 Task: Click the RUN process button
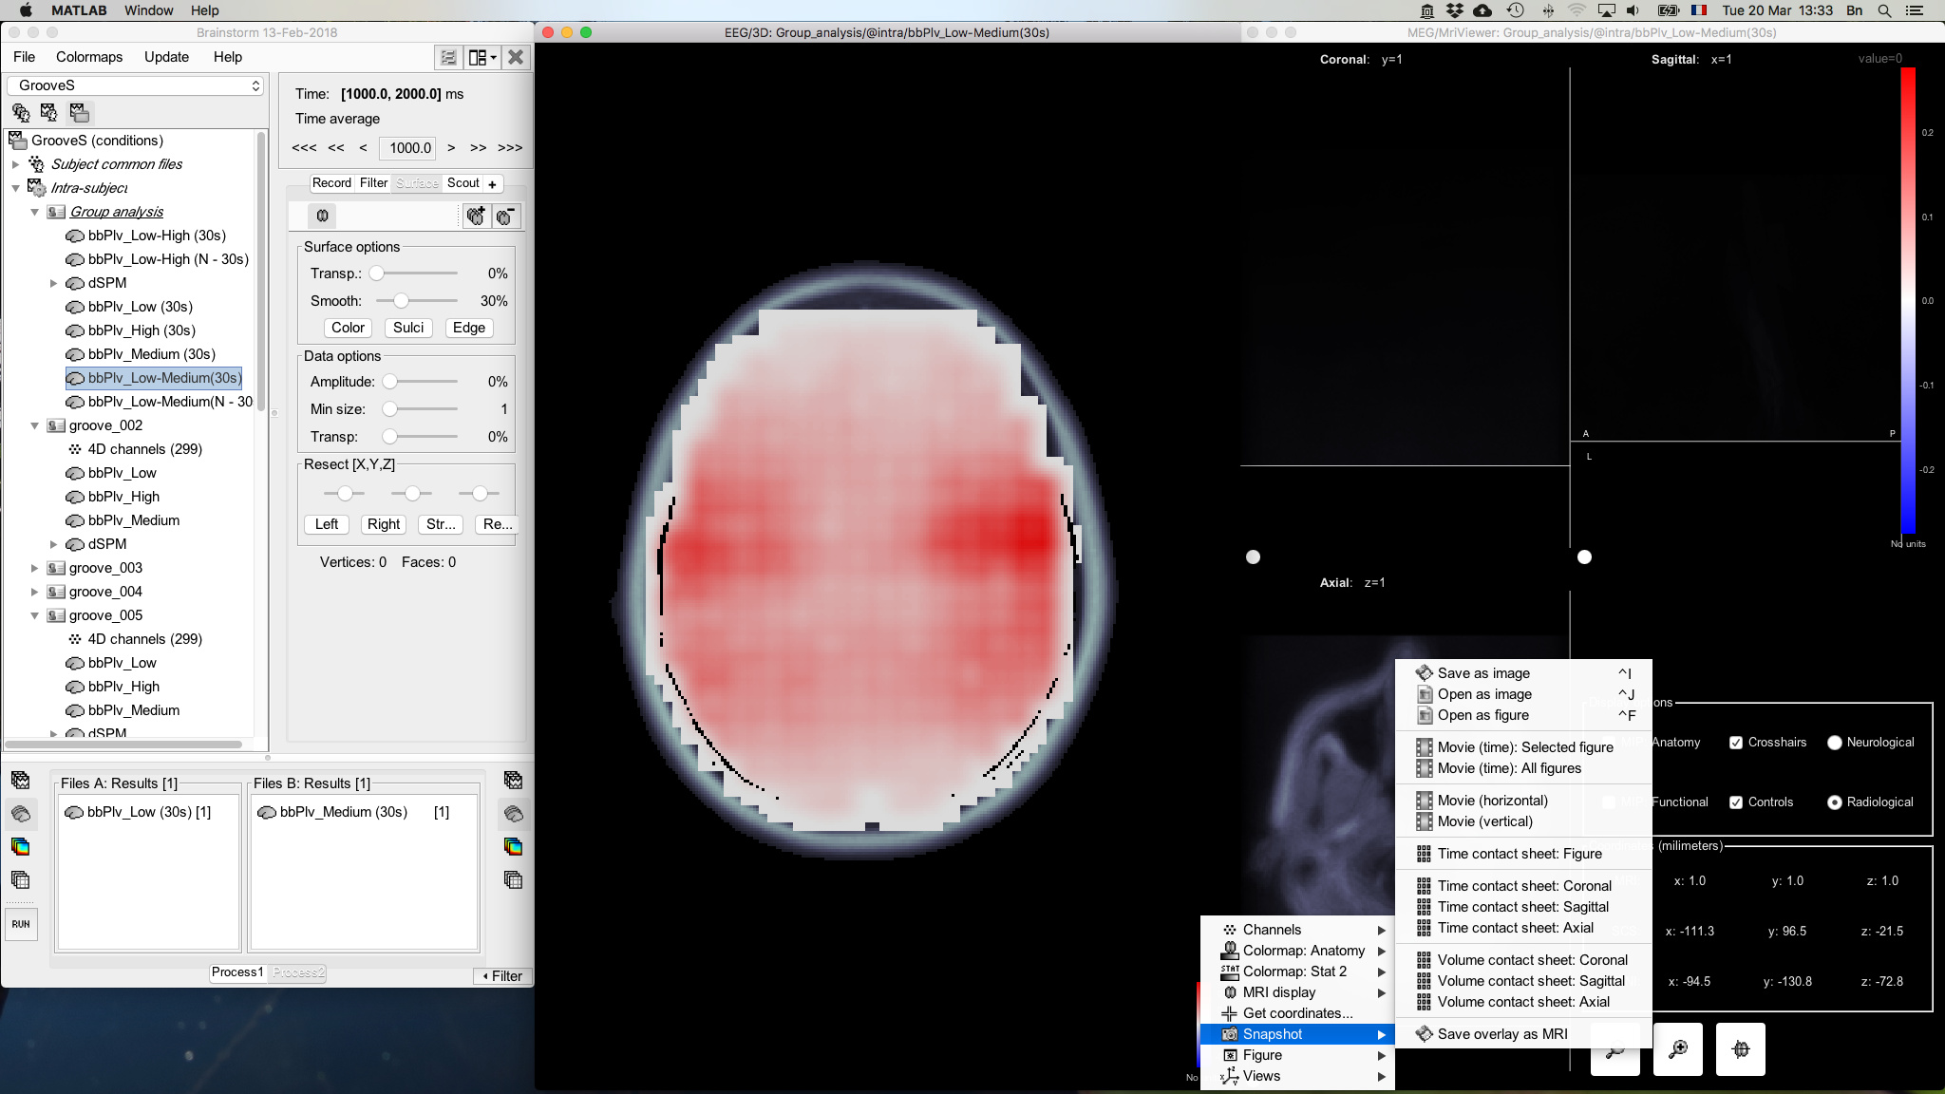click(21, 924)
